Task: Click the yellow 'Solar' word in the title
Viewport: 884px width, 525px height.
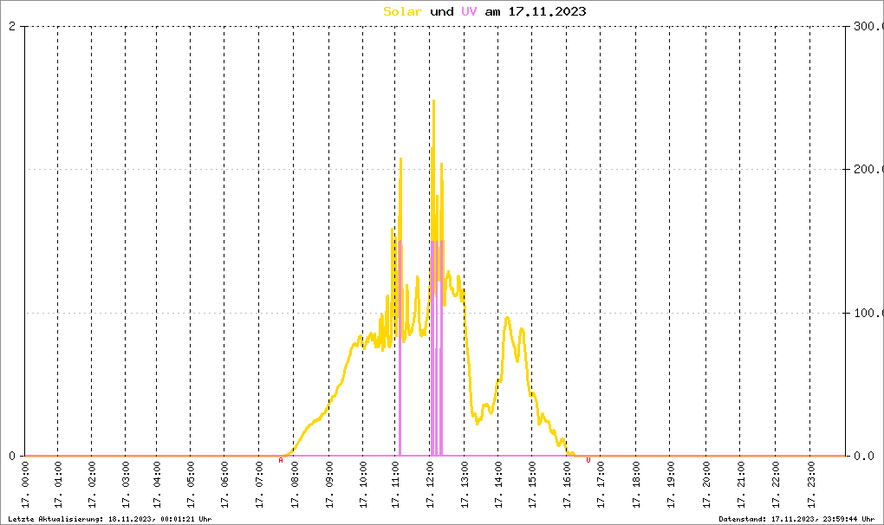Action: [404, 11]
